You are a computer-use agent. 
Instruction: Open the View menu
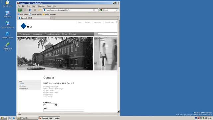28,6
